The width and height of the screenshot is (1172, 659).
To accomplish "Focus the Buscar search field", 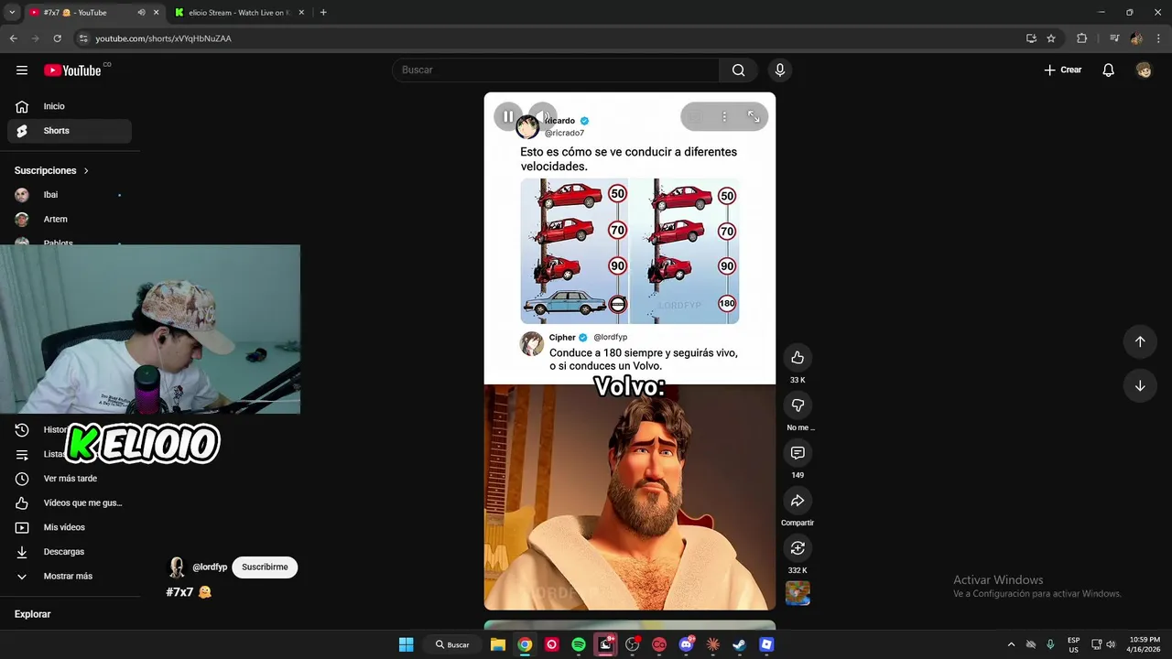I will (556, 70).
